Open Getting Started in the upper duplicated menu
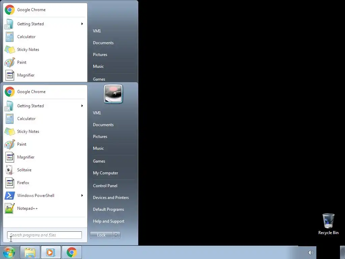345x259 pixels. click(45, 24)
